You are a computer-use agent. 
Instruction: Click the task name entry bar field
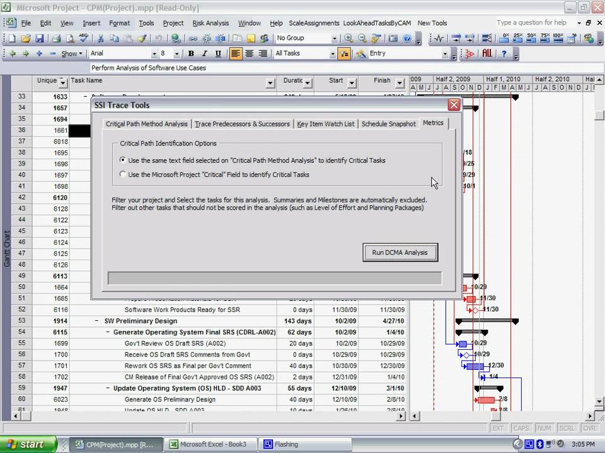pos(346,68)
